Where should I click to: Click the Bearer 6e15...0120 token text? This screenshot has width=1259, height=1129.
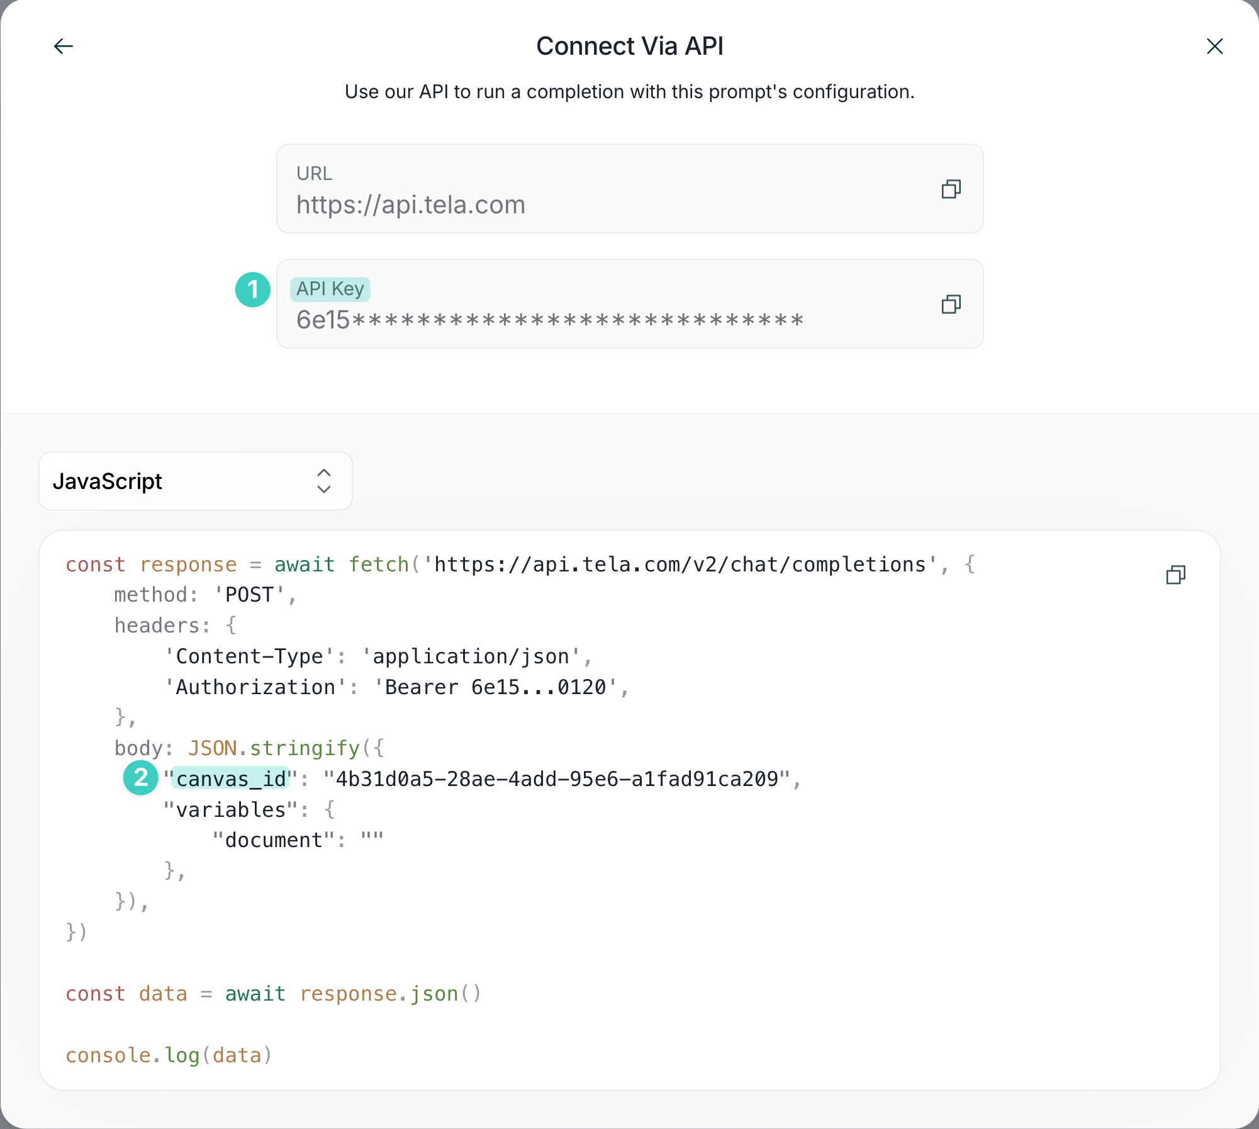coord(495,687)
